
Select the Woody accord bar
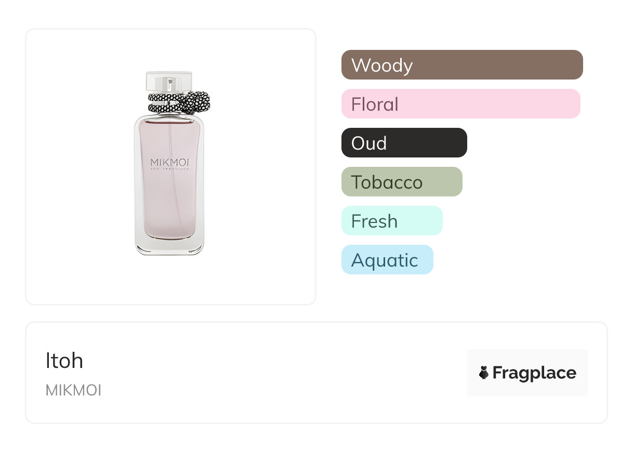(461, 65)
